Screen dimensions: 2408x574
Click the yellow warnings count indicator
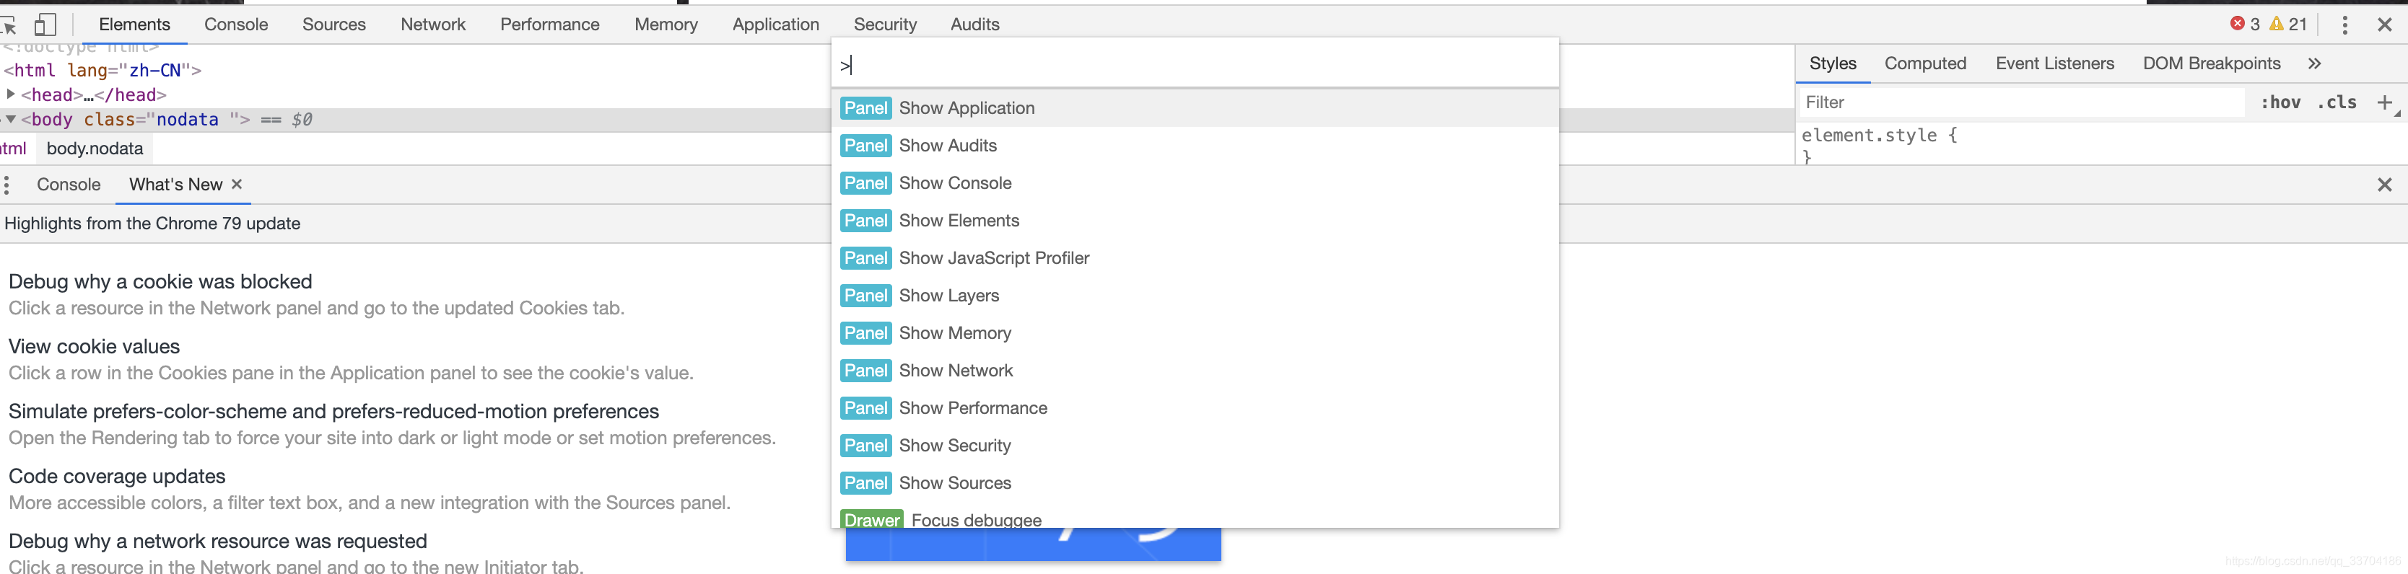(x=2287, y=25)
